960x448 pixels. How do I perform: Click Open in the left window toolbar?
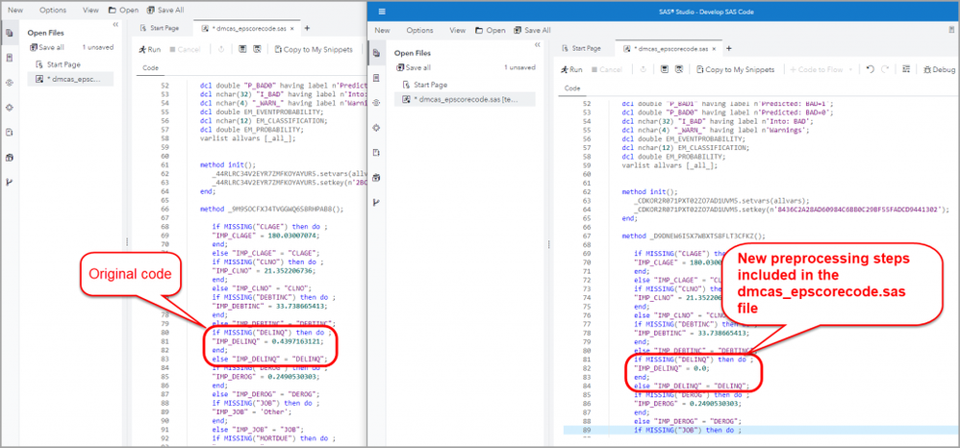tap(123, 10)
